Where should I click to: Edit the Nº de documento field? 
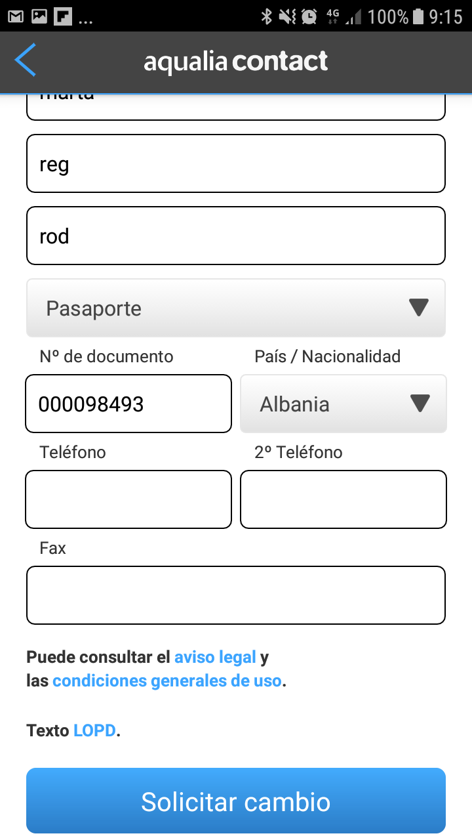tap(128, 404)
